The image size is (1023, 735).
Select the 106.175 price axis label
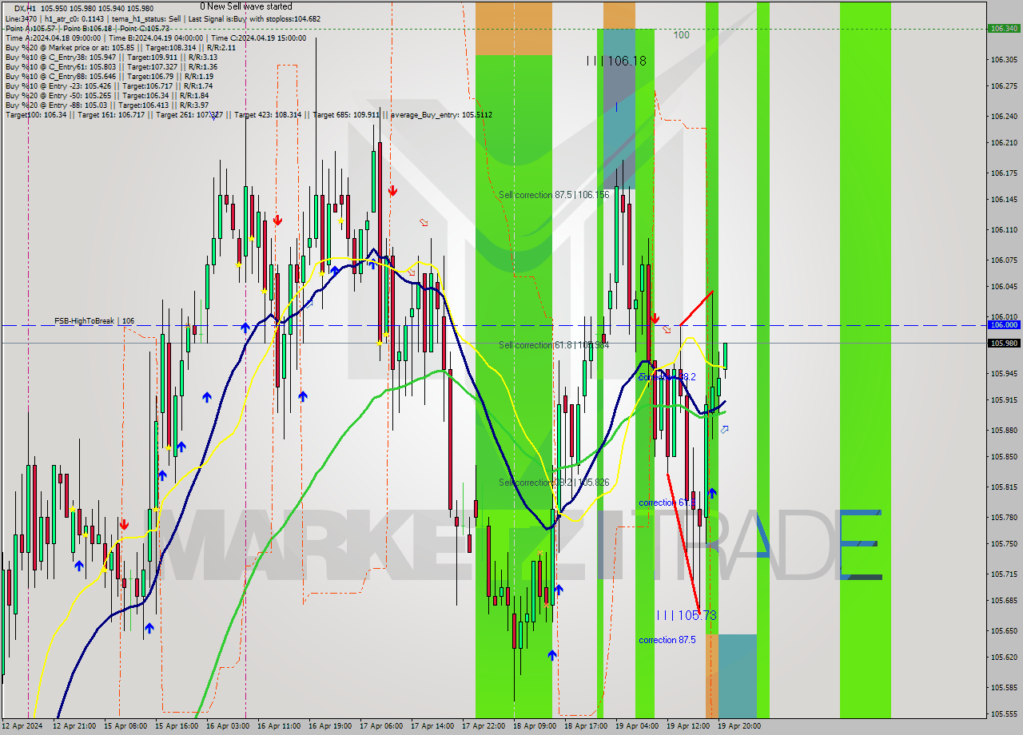[1004, 173]
